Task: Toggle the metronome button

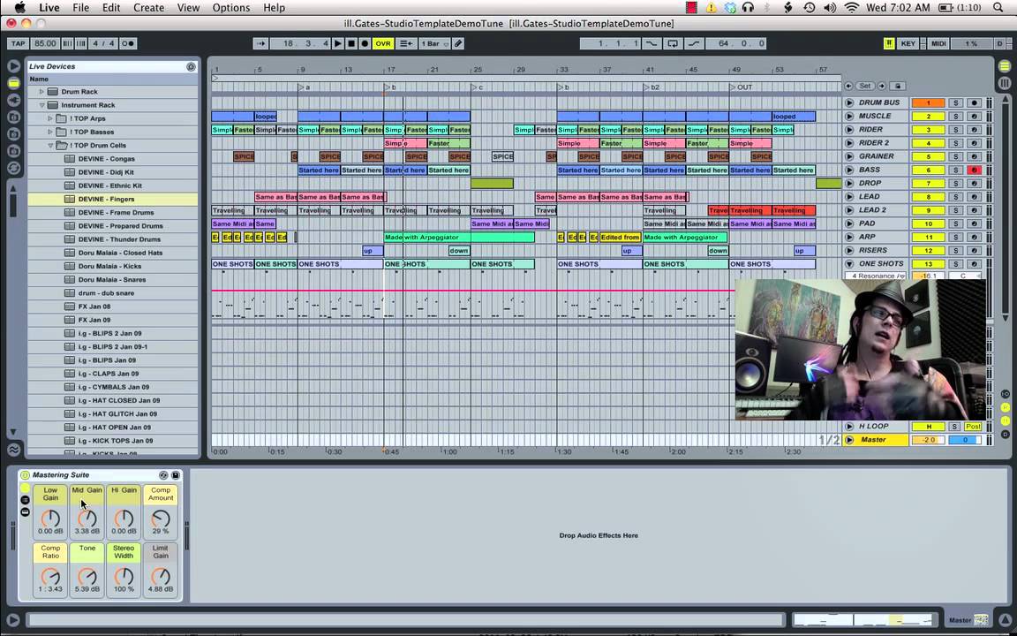Action: coord(128,43)
